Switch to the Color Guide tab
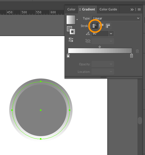The width and height of the screenshot is (145, 155). (108, 9)
